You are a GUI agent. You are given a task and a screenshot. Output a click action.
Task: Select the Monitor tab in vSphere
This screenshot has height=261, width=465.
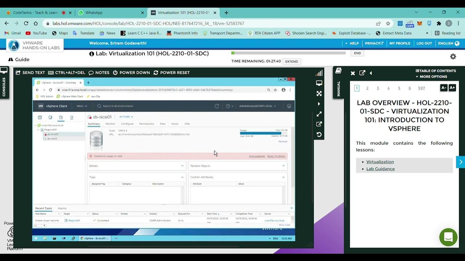click(110, 124)
